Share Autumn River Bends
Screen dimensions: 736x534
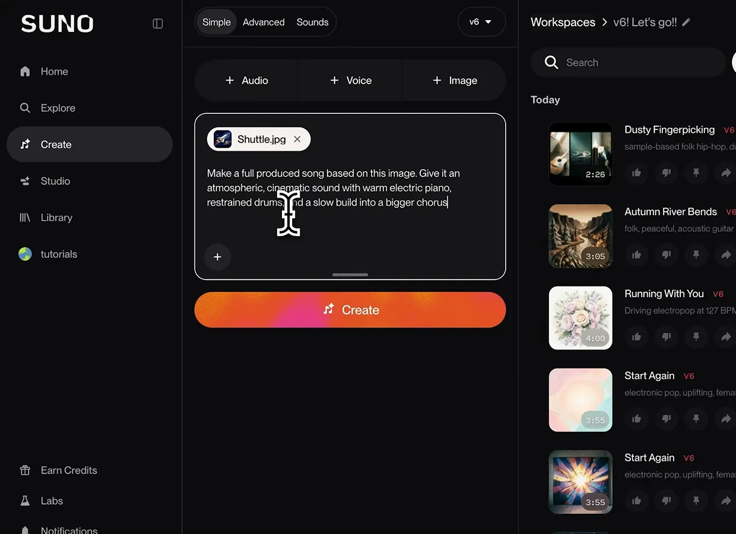tap(726, 255)
